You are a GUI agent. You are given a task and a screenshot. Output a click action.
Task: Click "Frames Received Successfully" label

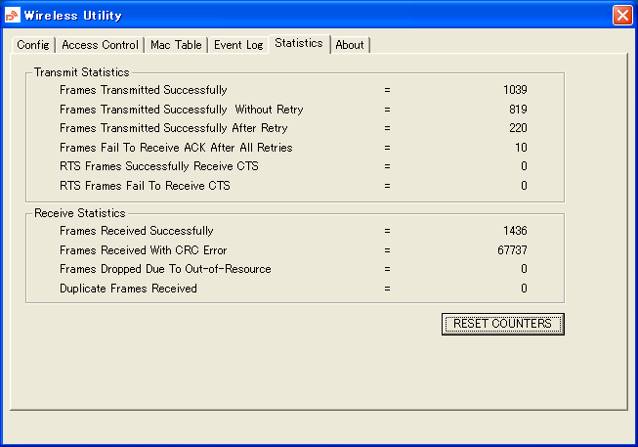click(x=137, y=231)
